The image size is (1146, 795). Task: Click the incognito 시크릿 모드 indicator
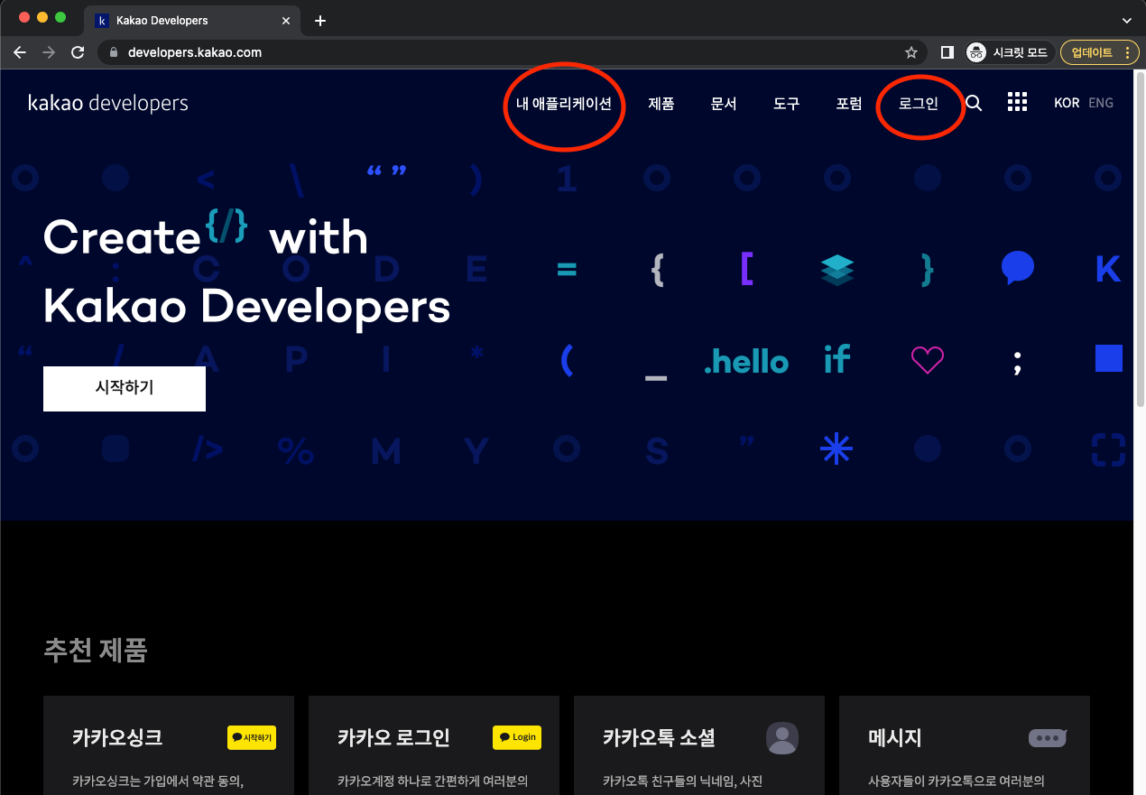tap(1007, 52)
